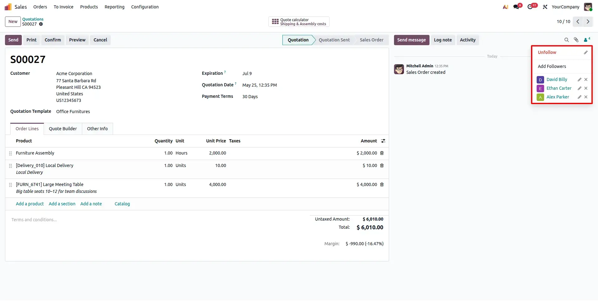
Task: Delete the Local Delivery line trash icon
Action: pos(382,165)
